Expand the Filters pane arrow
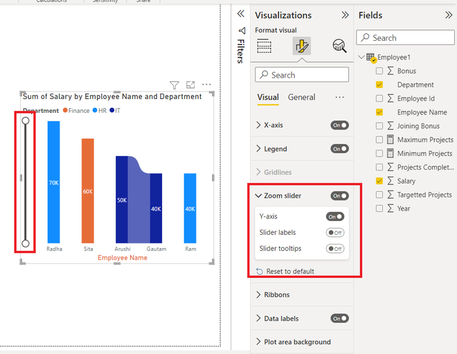This screenshot has height=354, width=457. (x=241, y=14)
